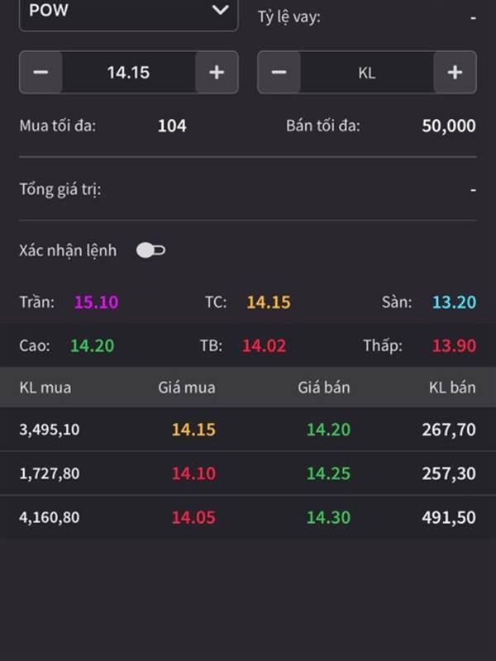Tap the Bán tối đa value 50,000
This screenshot has height=661, width=496.
click(x=449, y=126)
